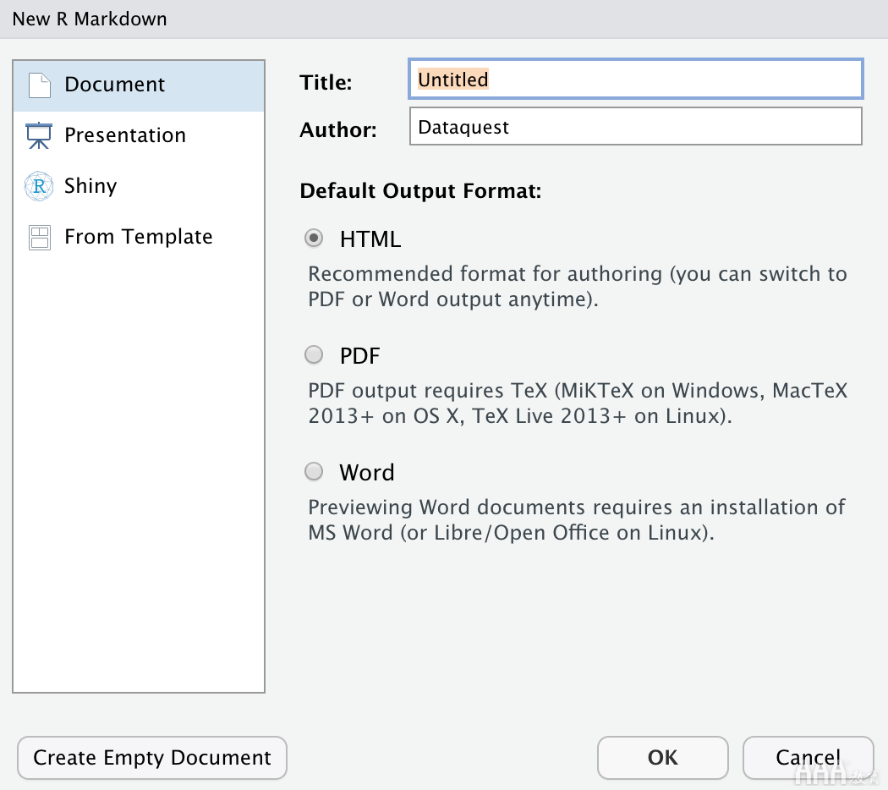
Task: Focus the Title text field
Action: coord(635,80)
